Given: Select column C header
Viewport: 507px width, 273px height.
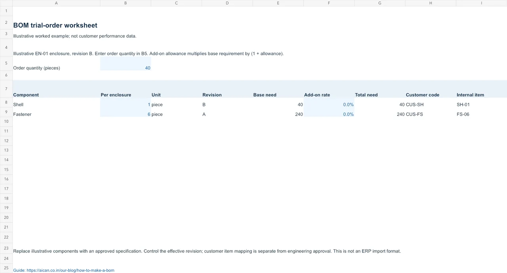Looking at the screenshot, I should [x=176, y=3].
